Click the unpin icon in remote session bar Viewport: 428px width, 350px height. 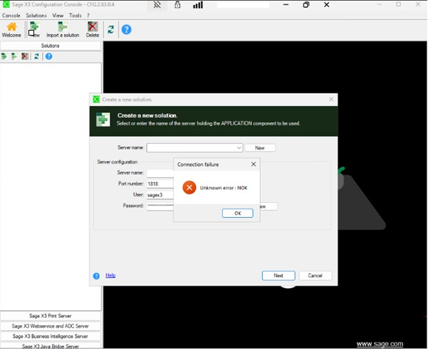pyautogui.click(x=157, y=5)
